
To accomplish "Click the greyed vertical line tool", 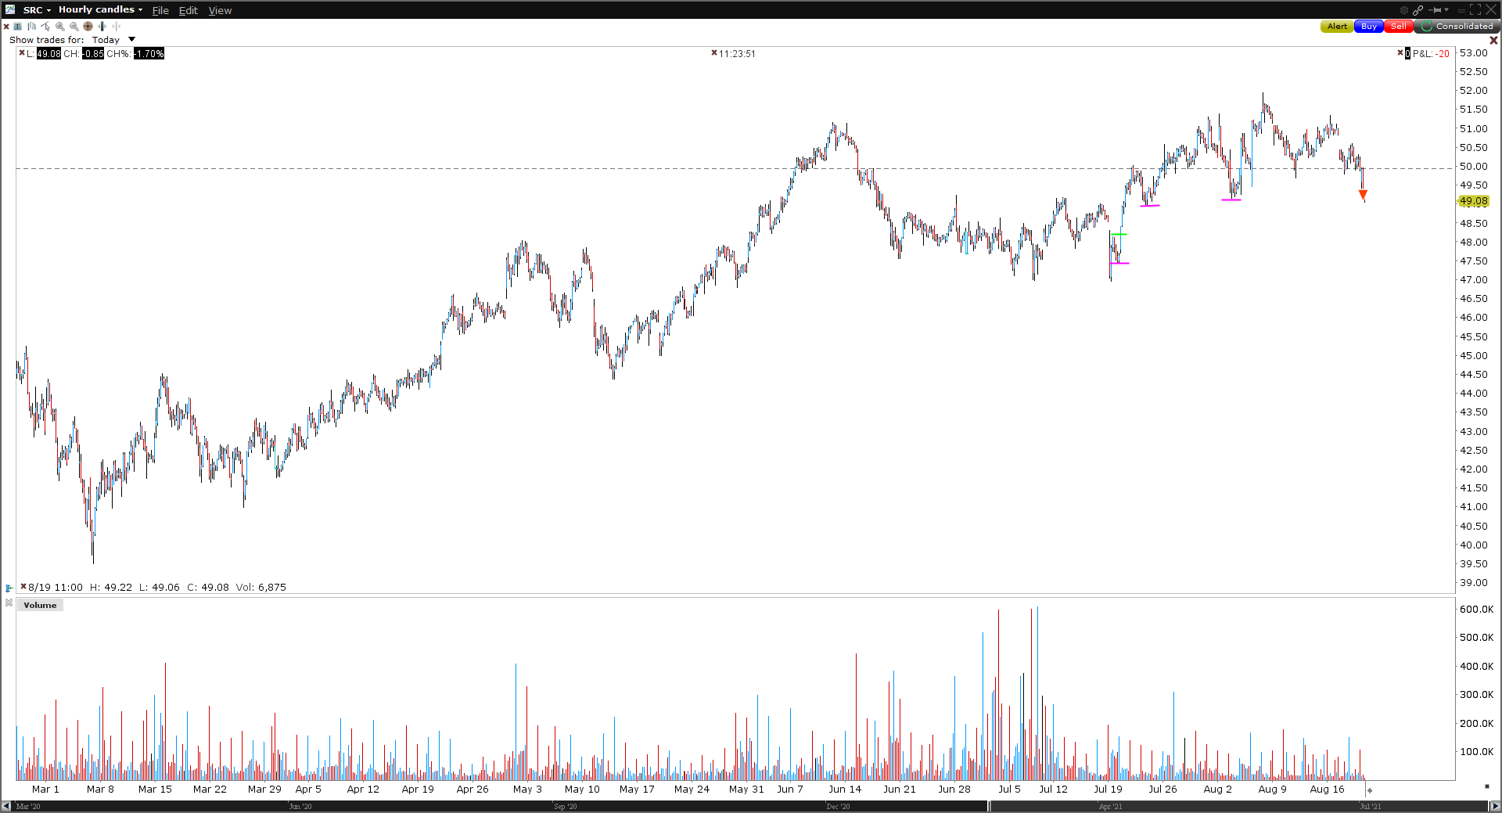I will [x=116, y=27].
